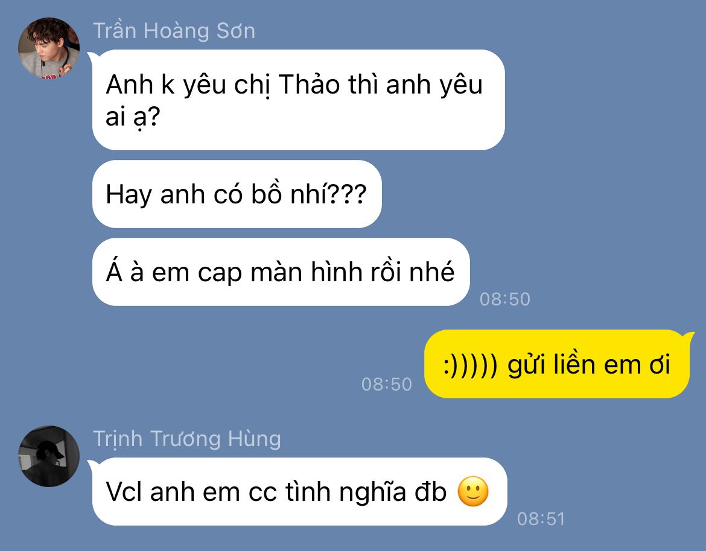The height and width of the screenshot is (551, 706).
Task: Open Trịnh Trương Hùng's dark avatar
Action: [x=49, y=456]
